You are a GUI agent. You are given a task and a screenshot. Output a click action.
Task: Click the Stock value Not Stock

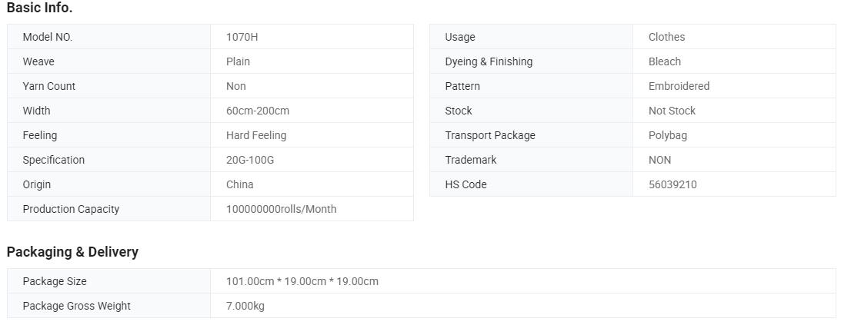tap(672, 111)
